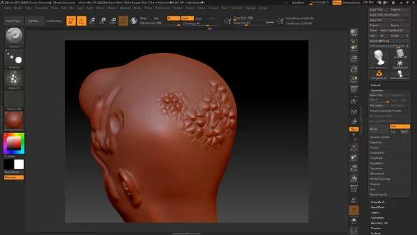Enable the Zadd sculpt mode
This screenshot has width=417, height=235.
187,18
